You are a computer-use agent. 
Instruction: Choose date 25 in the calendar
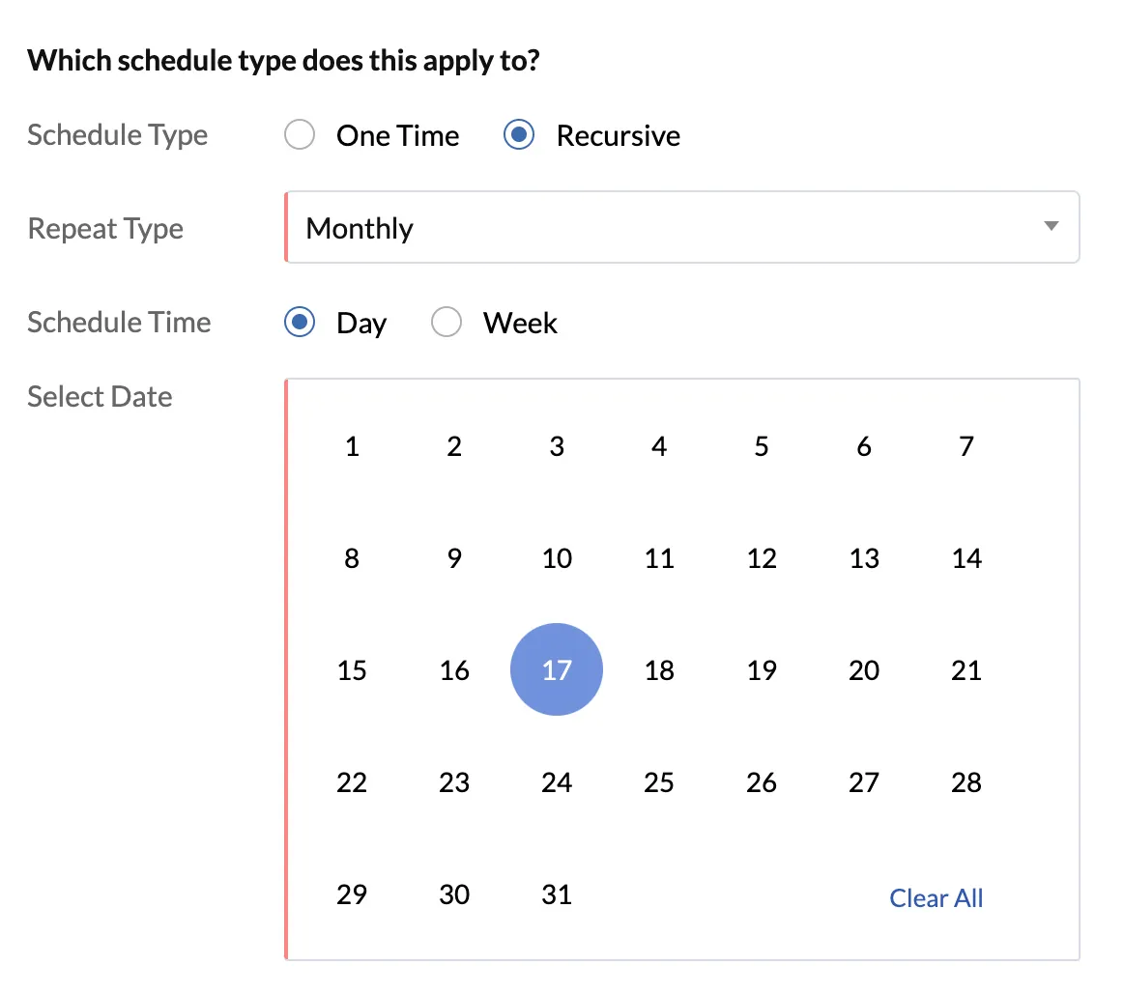point(659,782)
